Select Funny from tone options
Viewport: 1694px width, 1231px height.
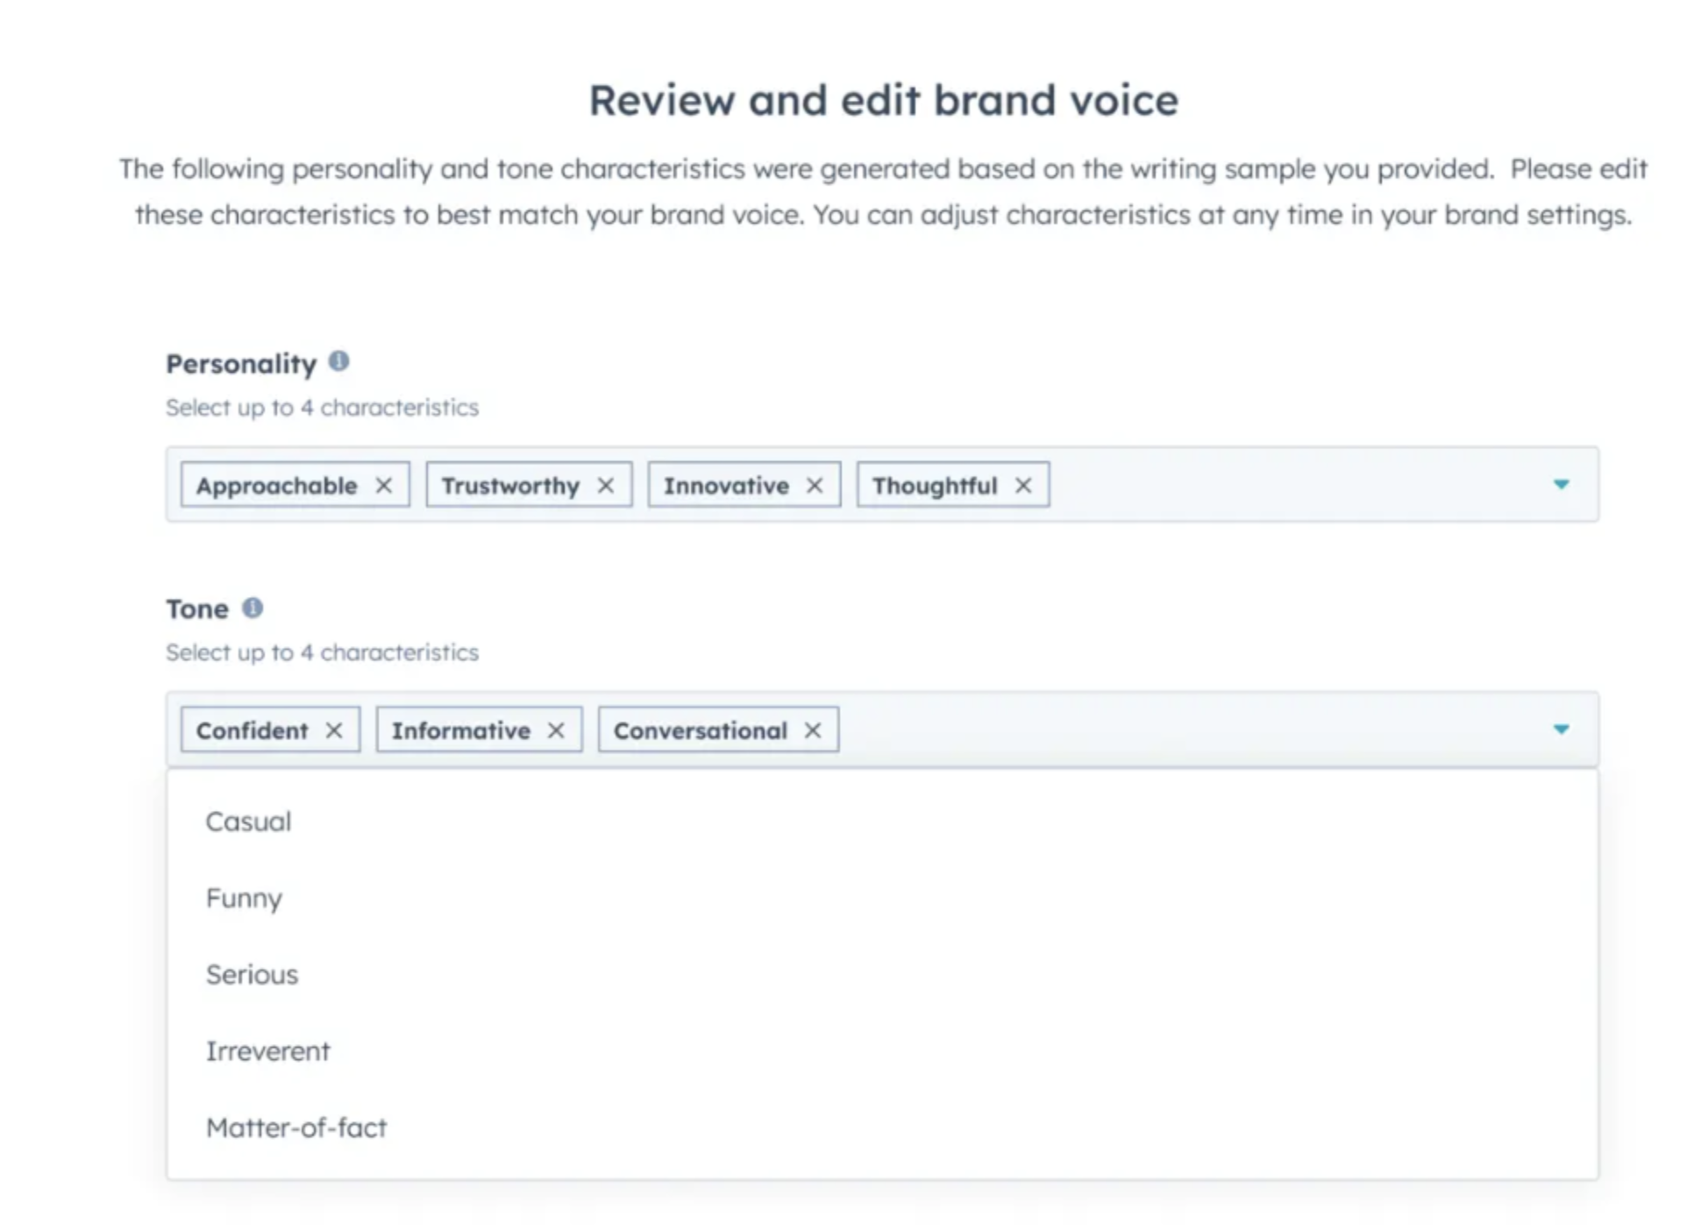point(244,899)
